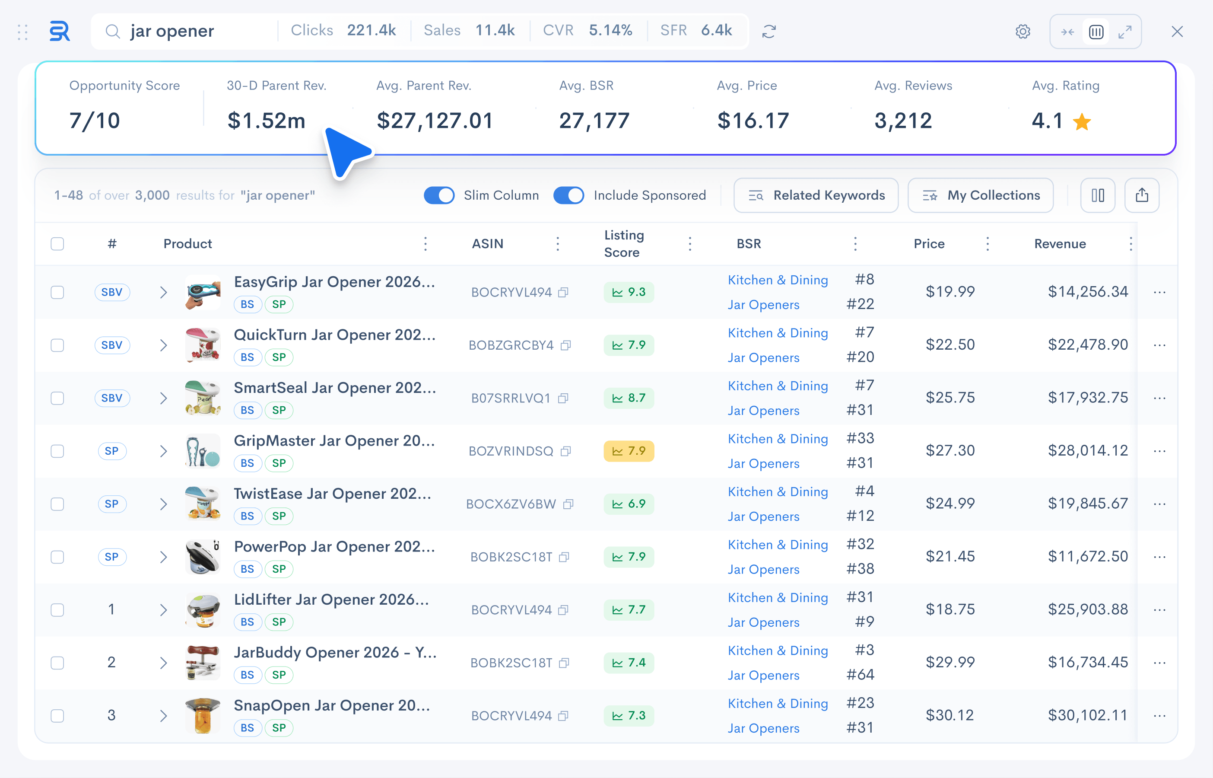The image size is (1213, 778).
Task: Open the Product column options menu
Action: click(426, 244)
